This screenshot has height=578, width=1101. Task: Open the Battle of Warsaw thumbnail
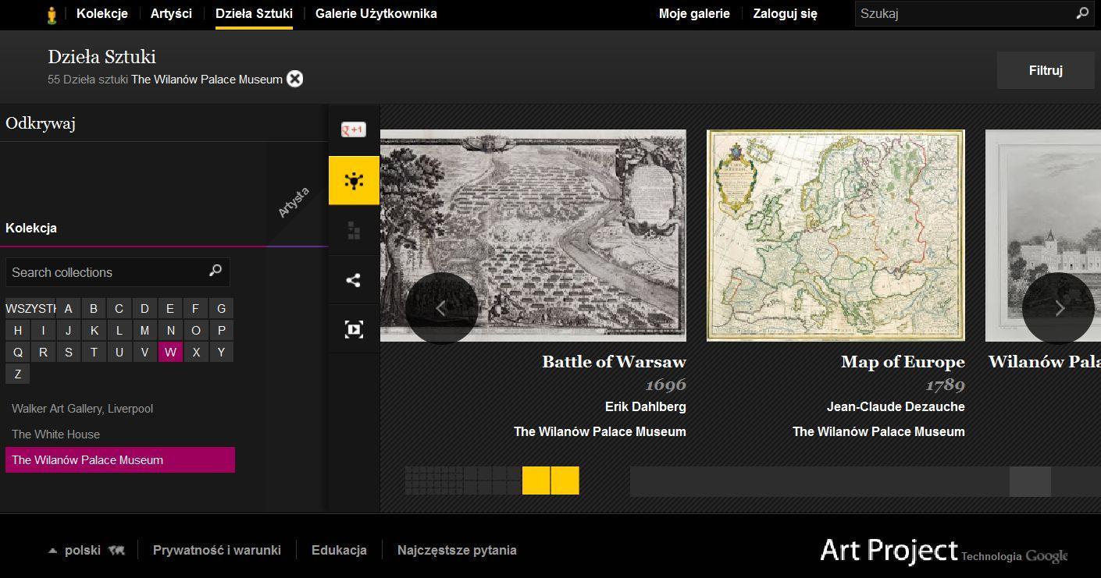533,236
